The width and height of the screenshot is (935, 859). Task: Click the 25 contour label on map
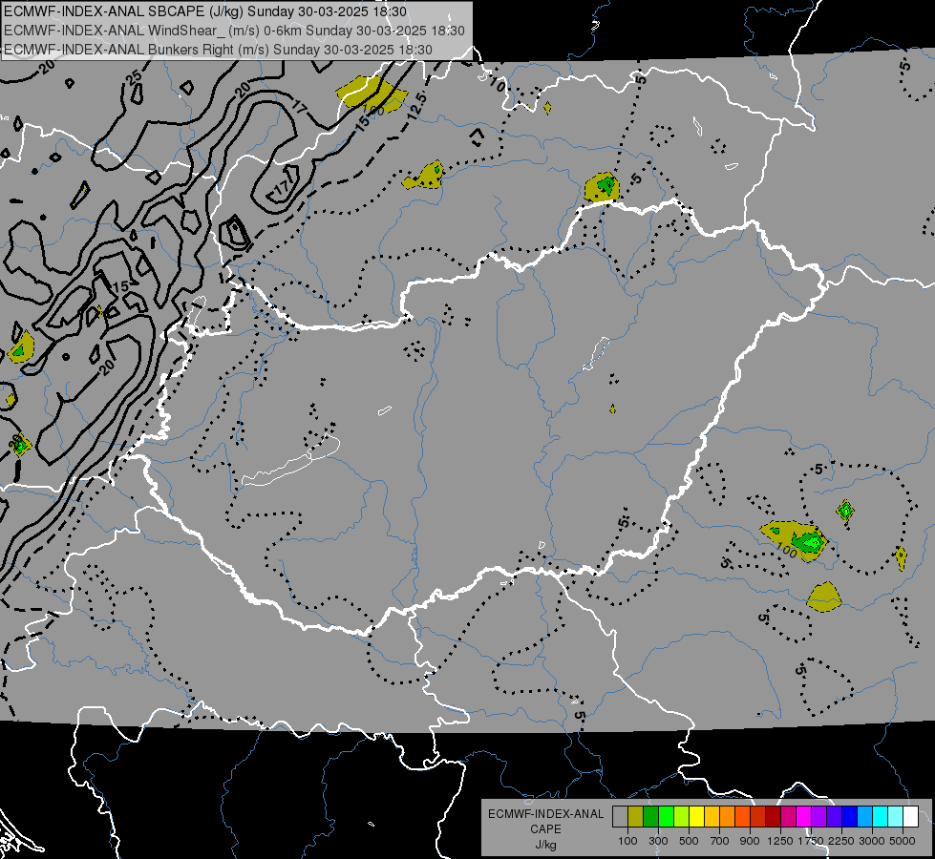coord(135,76)
